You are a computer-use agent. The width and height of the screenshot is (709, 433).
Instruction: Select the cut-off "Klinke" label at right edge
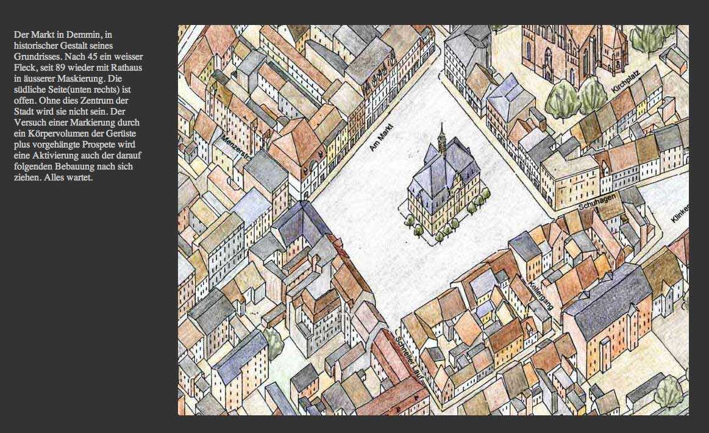click(680, 213)
